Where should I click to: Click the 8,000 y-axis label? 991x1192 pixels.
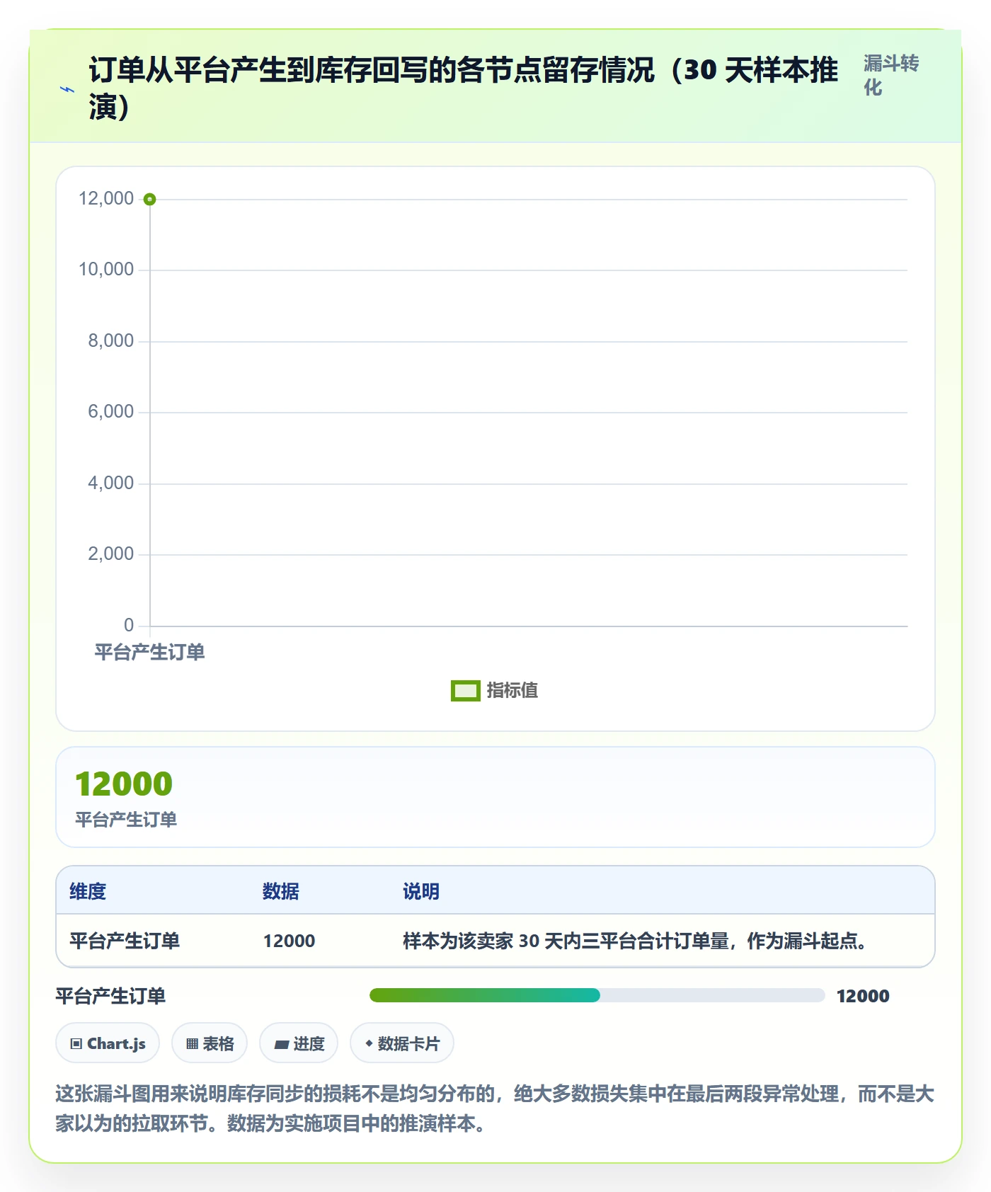[110, 340]
